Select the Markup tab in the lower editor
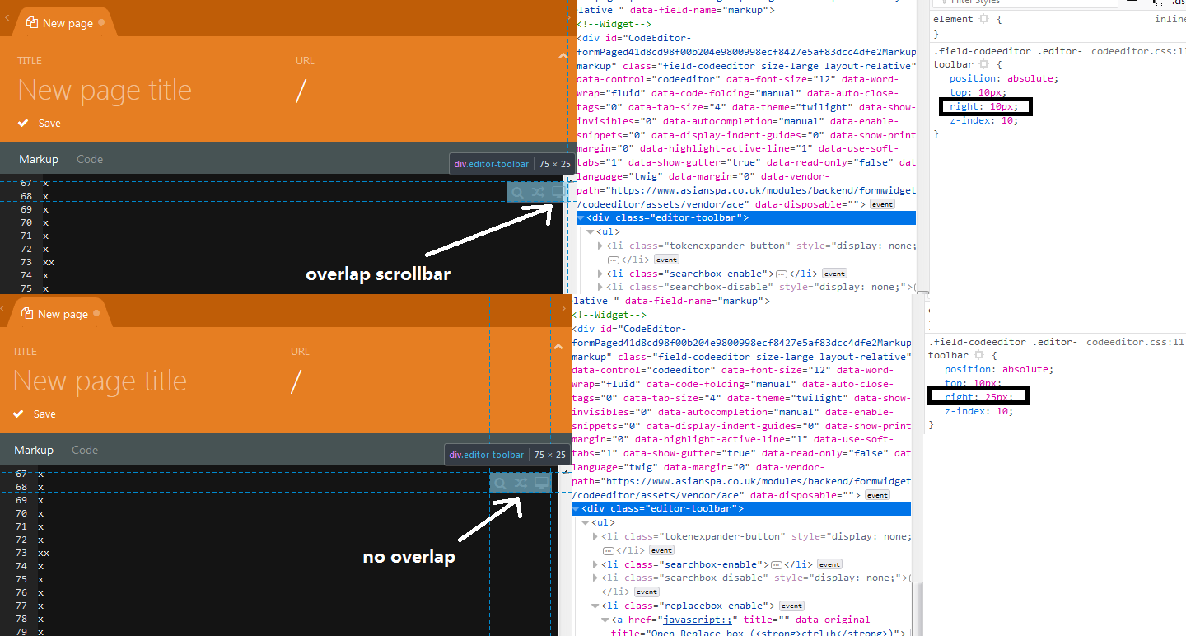 tap(34, 450)
